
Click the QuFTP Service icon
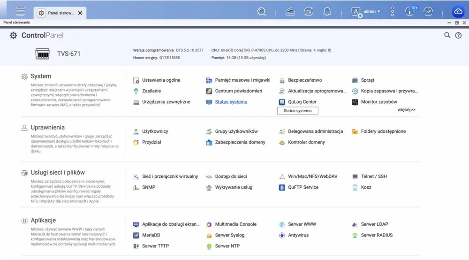(x=282, y=187)
